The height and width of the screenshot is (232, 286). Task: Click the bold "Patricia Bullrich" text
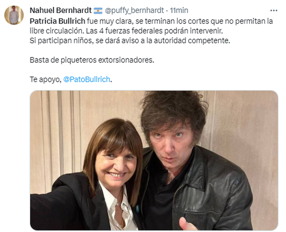point(57,21)
